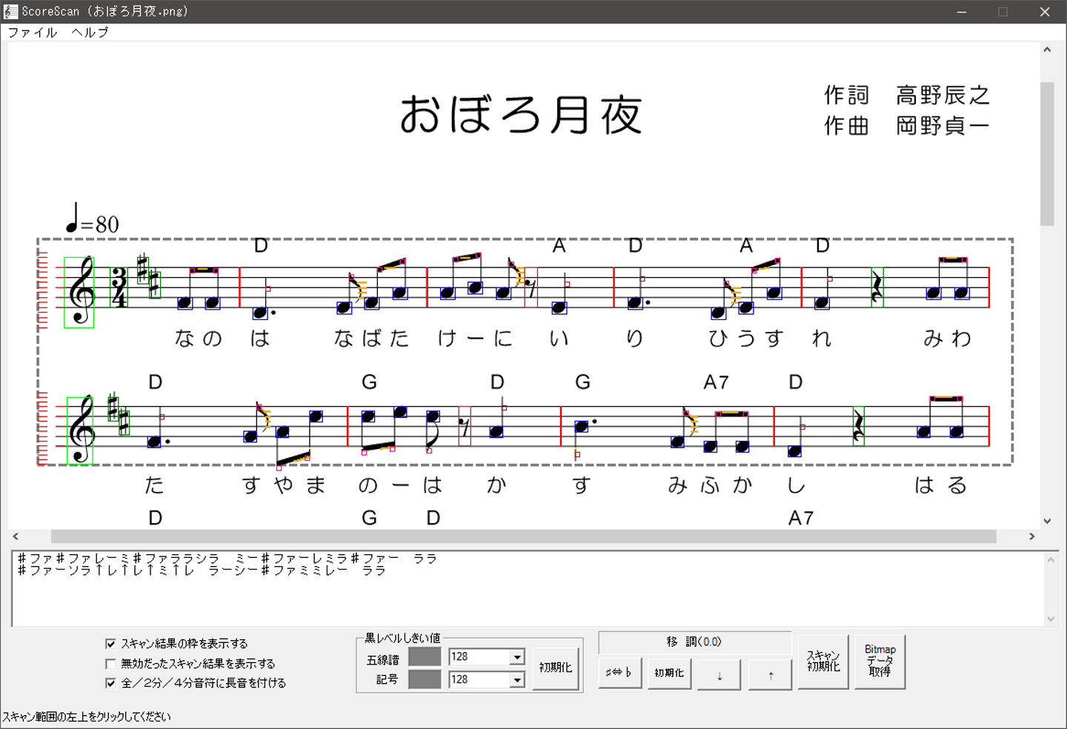The height and width of the screenshot is (729, 1067).
Task: Click the 初期化 button under 移調
Action: (669, 673)
